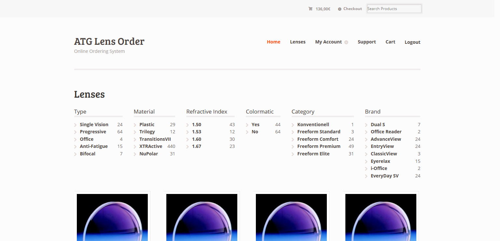Filter by EveryDay SV brand
Image resolution: width=500 pixels, height=241 pixels.
[384, 176]
